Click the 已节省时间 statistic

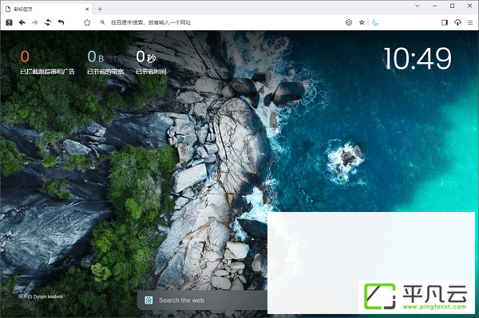(151, 62)
